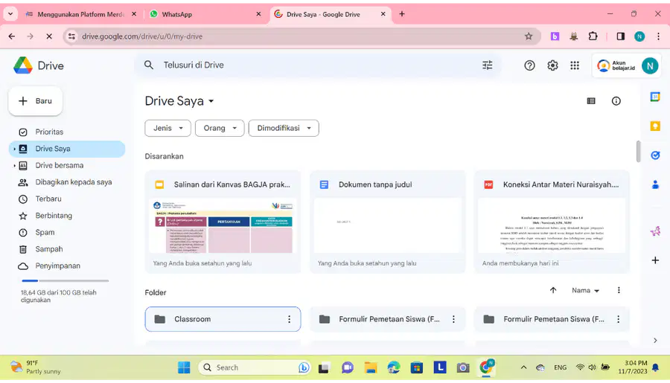Open the Google apps grid

click(575, 65)
